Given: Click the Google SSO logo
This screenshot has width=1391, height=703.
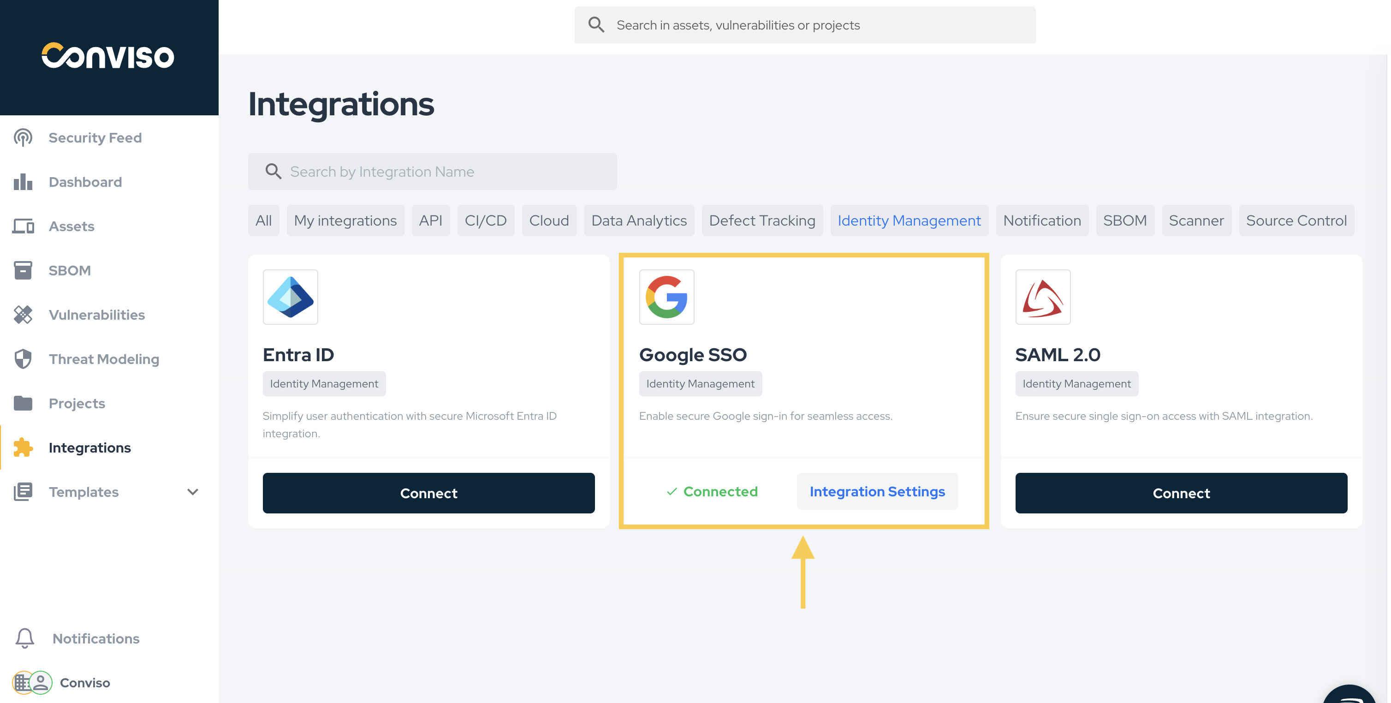Looking at the screenshot, I should [666, 297].
